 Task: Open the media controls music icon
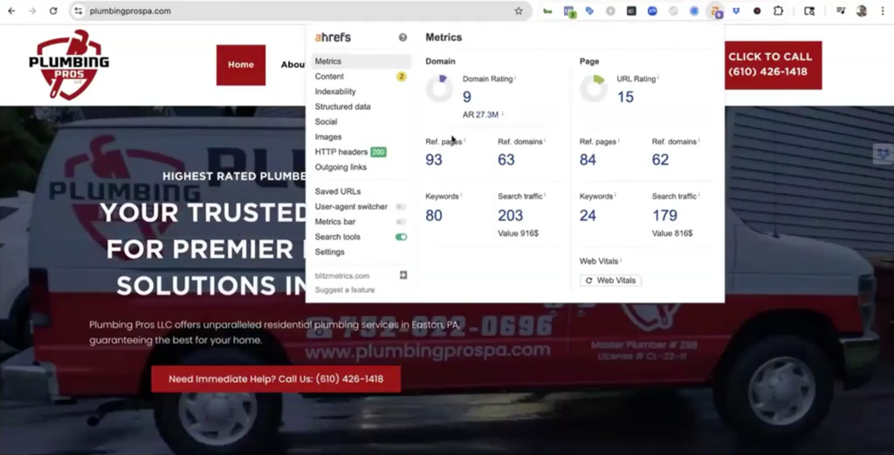841,10
